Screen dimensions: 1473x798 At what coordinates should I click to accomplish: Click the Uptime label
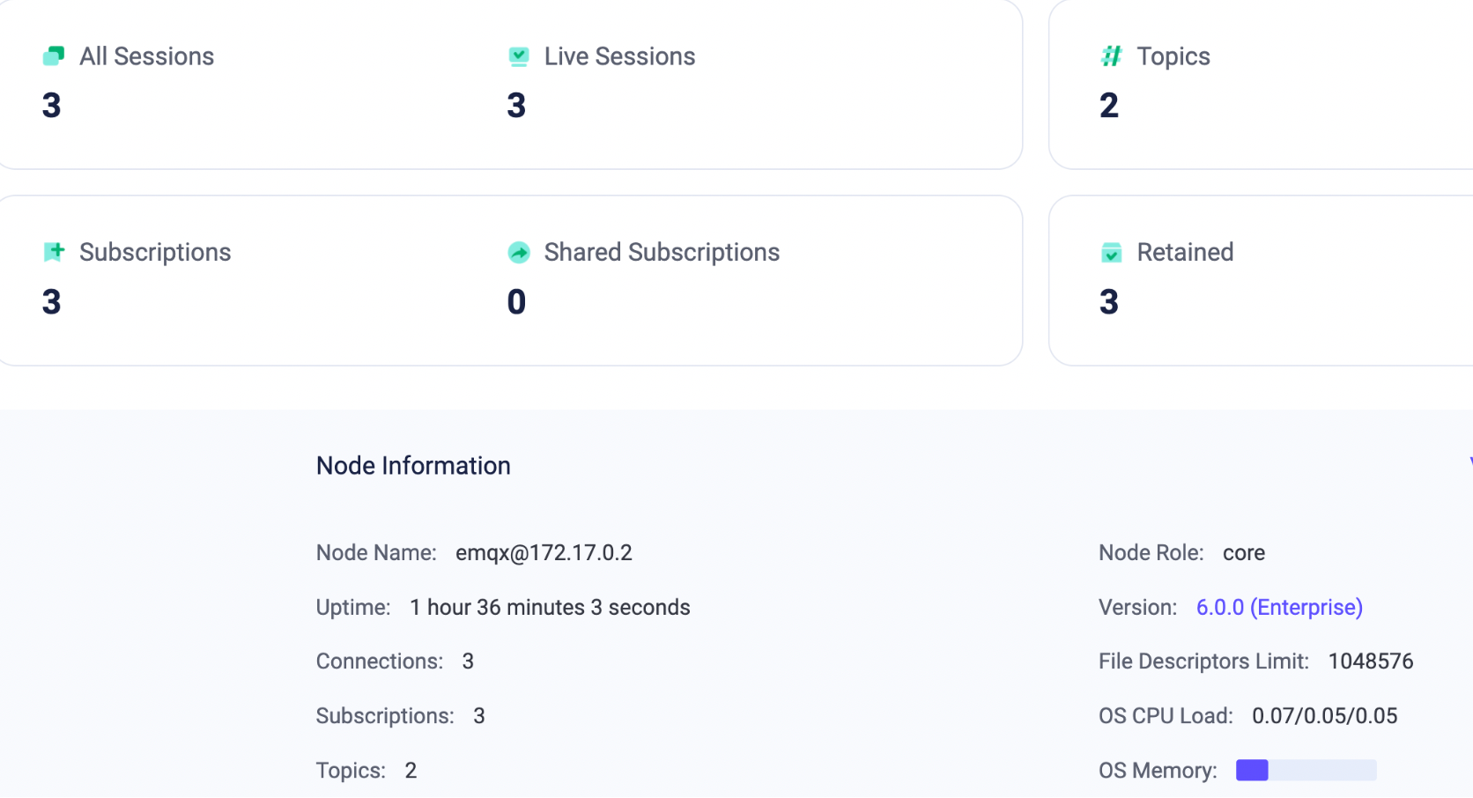[353, 608]
